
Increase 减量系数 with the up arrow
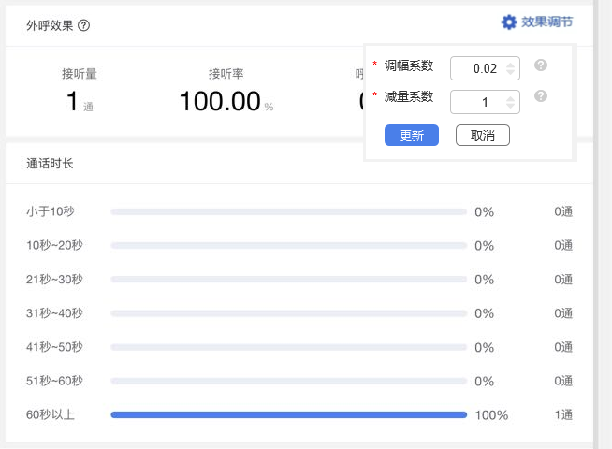[x=510, y=97]
